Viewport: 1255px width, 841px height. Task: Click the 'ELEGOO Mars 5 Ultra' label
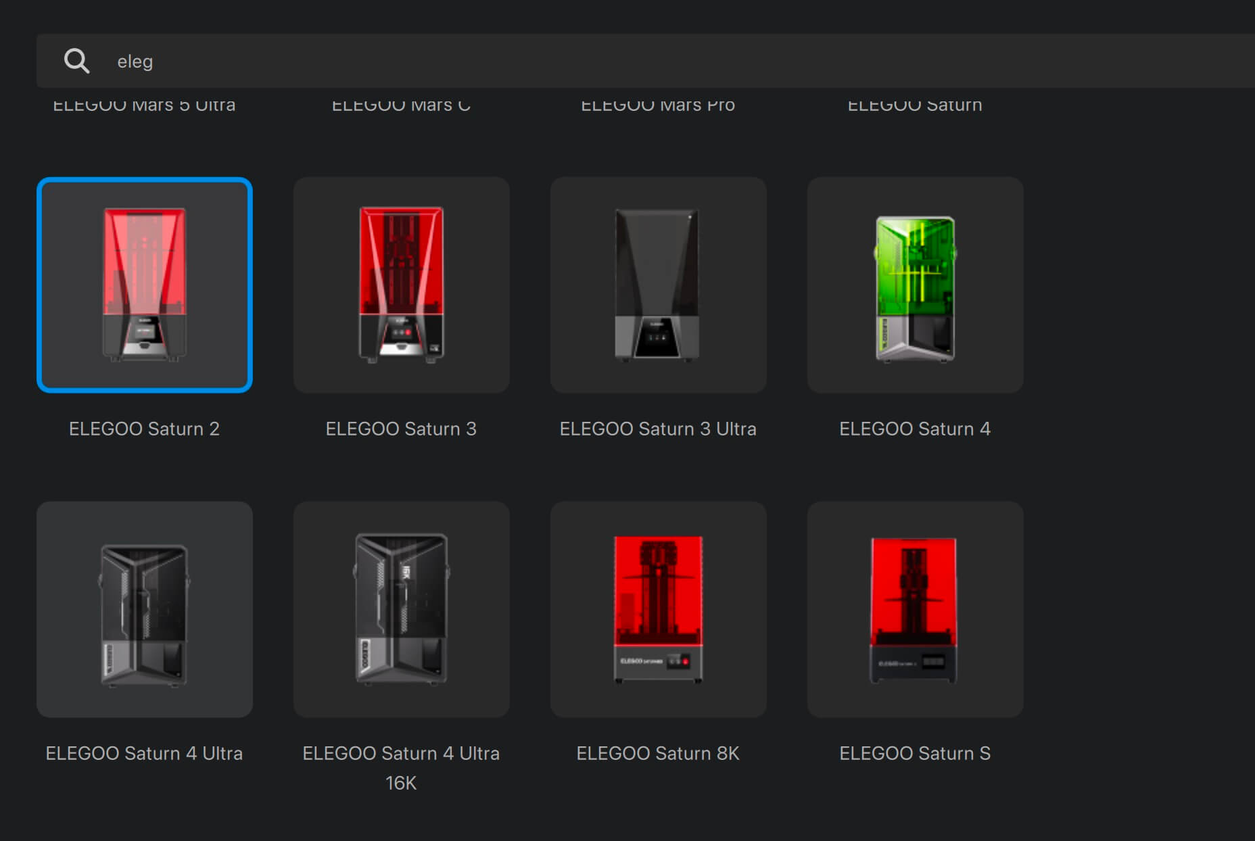click(145, 105)
